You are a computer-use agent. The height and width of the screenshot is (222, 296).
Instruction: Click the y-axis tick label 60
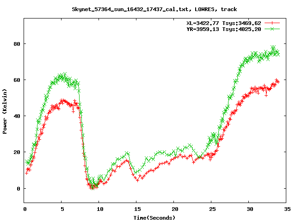(x=17, y=80)
